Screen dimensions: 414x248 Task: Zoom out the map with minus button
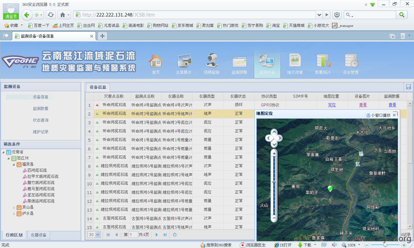pos(274,218)
